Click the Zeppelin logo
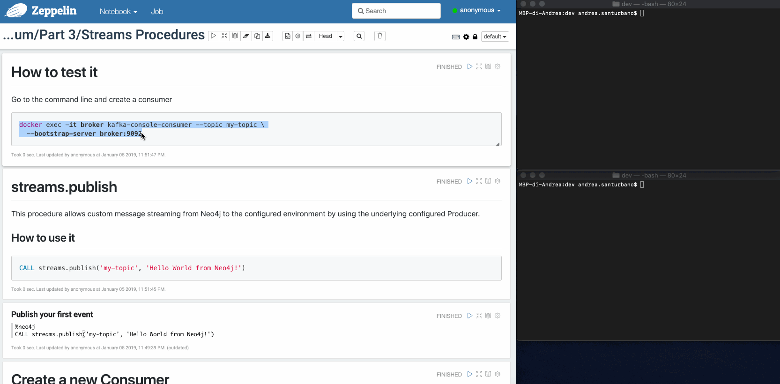 click(40, 11)
